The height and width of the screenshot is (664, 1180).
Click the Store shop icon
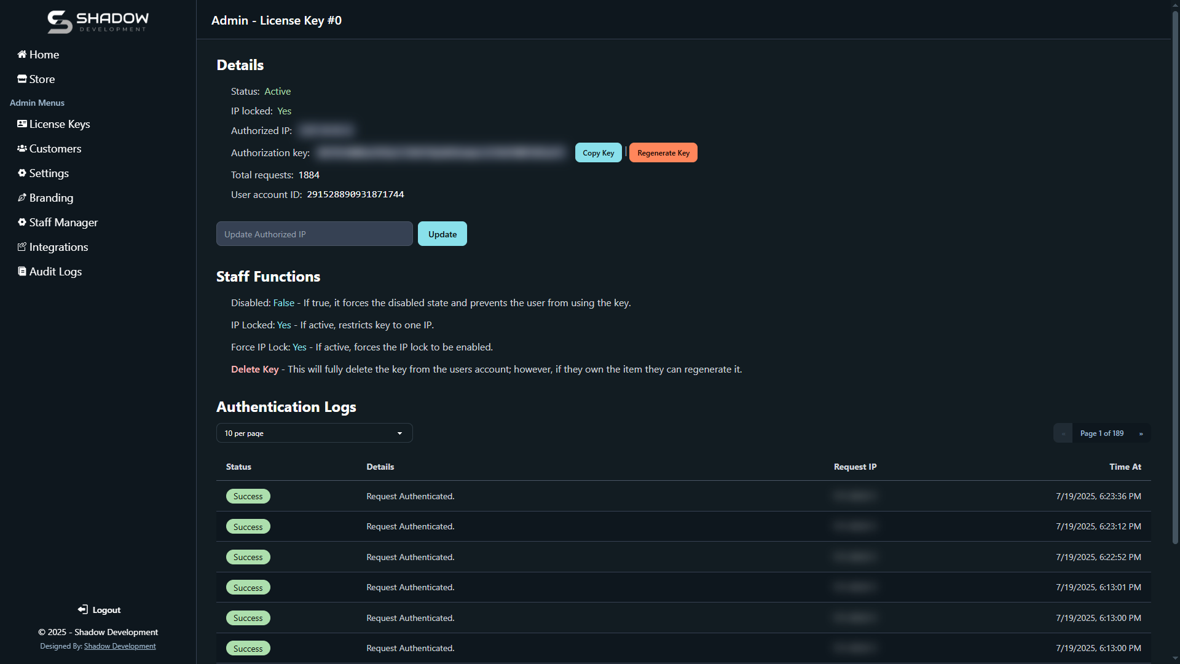coord(22,79)
